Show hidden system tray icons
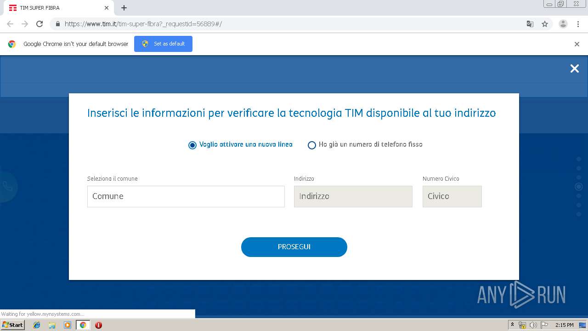The height and width of the screenshot is (331, 588). point(513,325)
